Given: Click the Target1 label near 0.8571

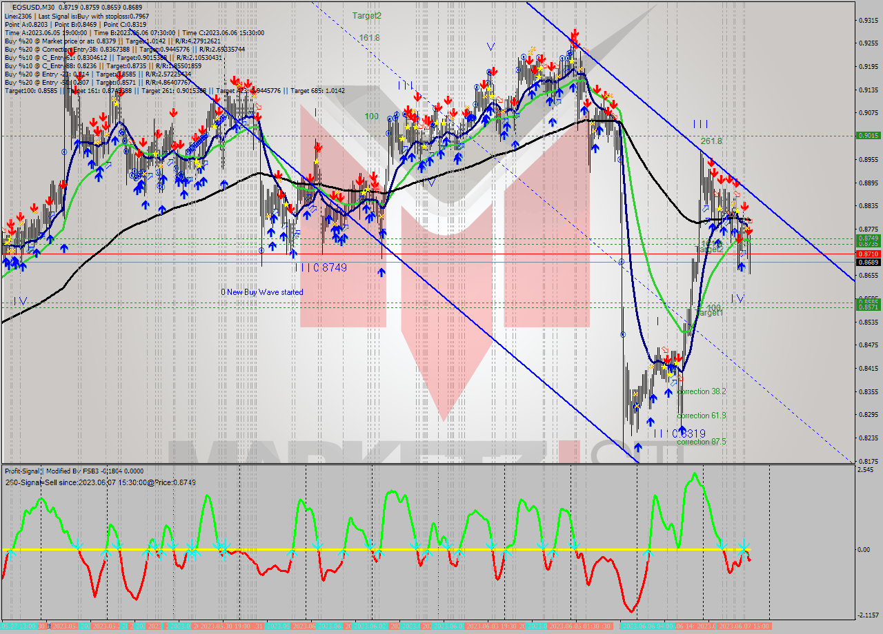Looking at the screenshot, I should tap(709, 313).
